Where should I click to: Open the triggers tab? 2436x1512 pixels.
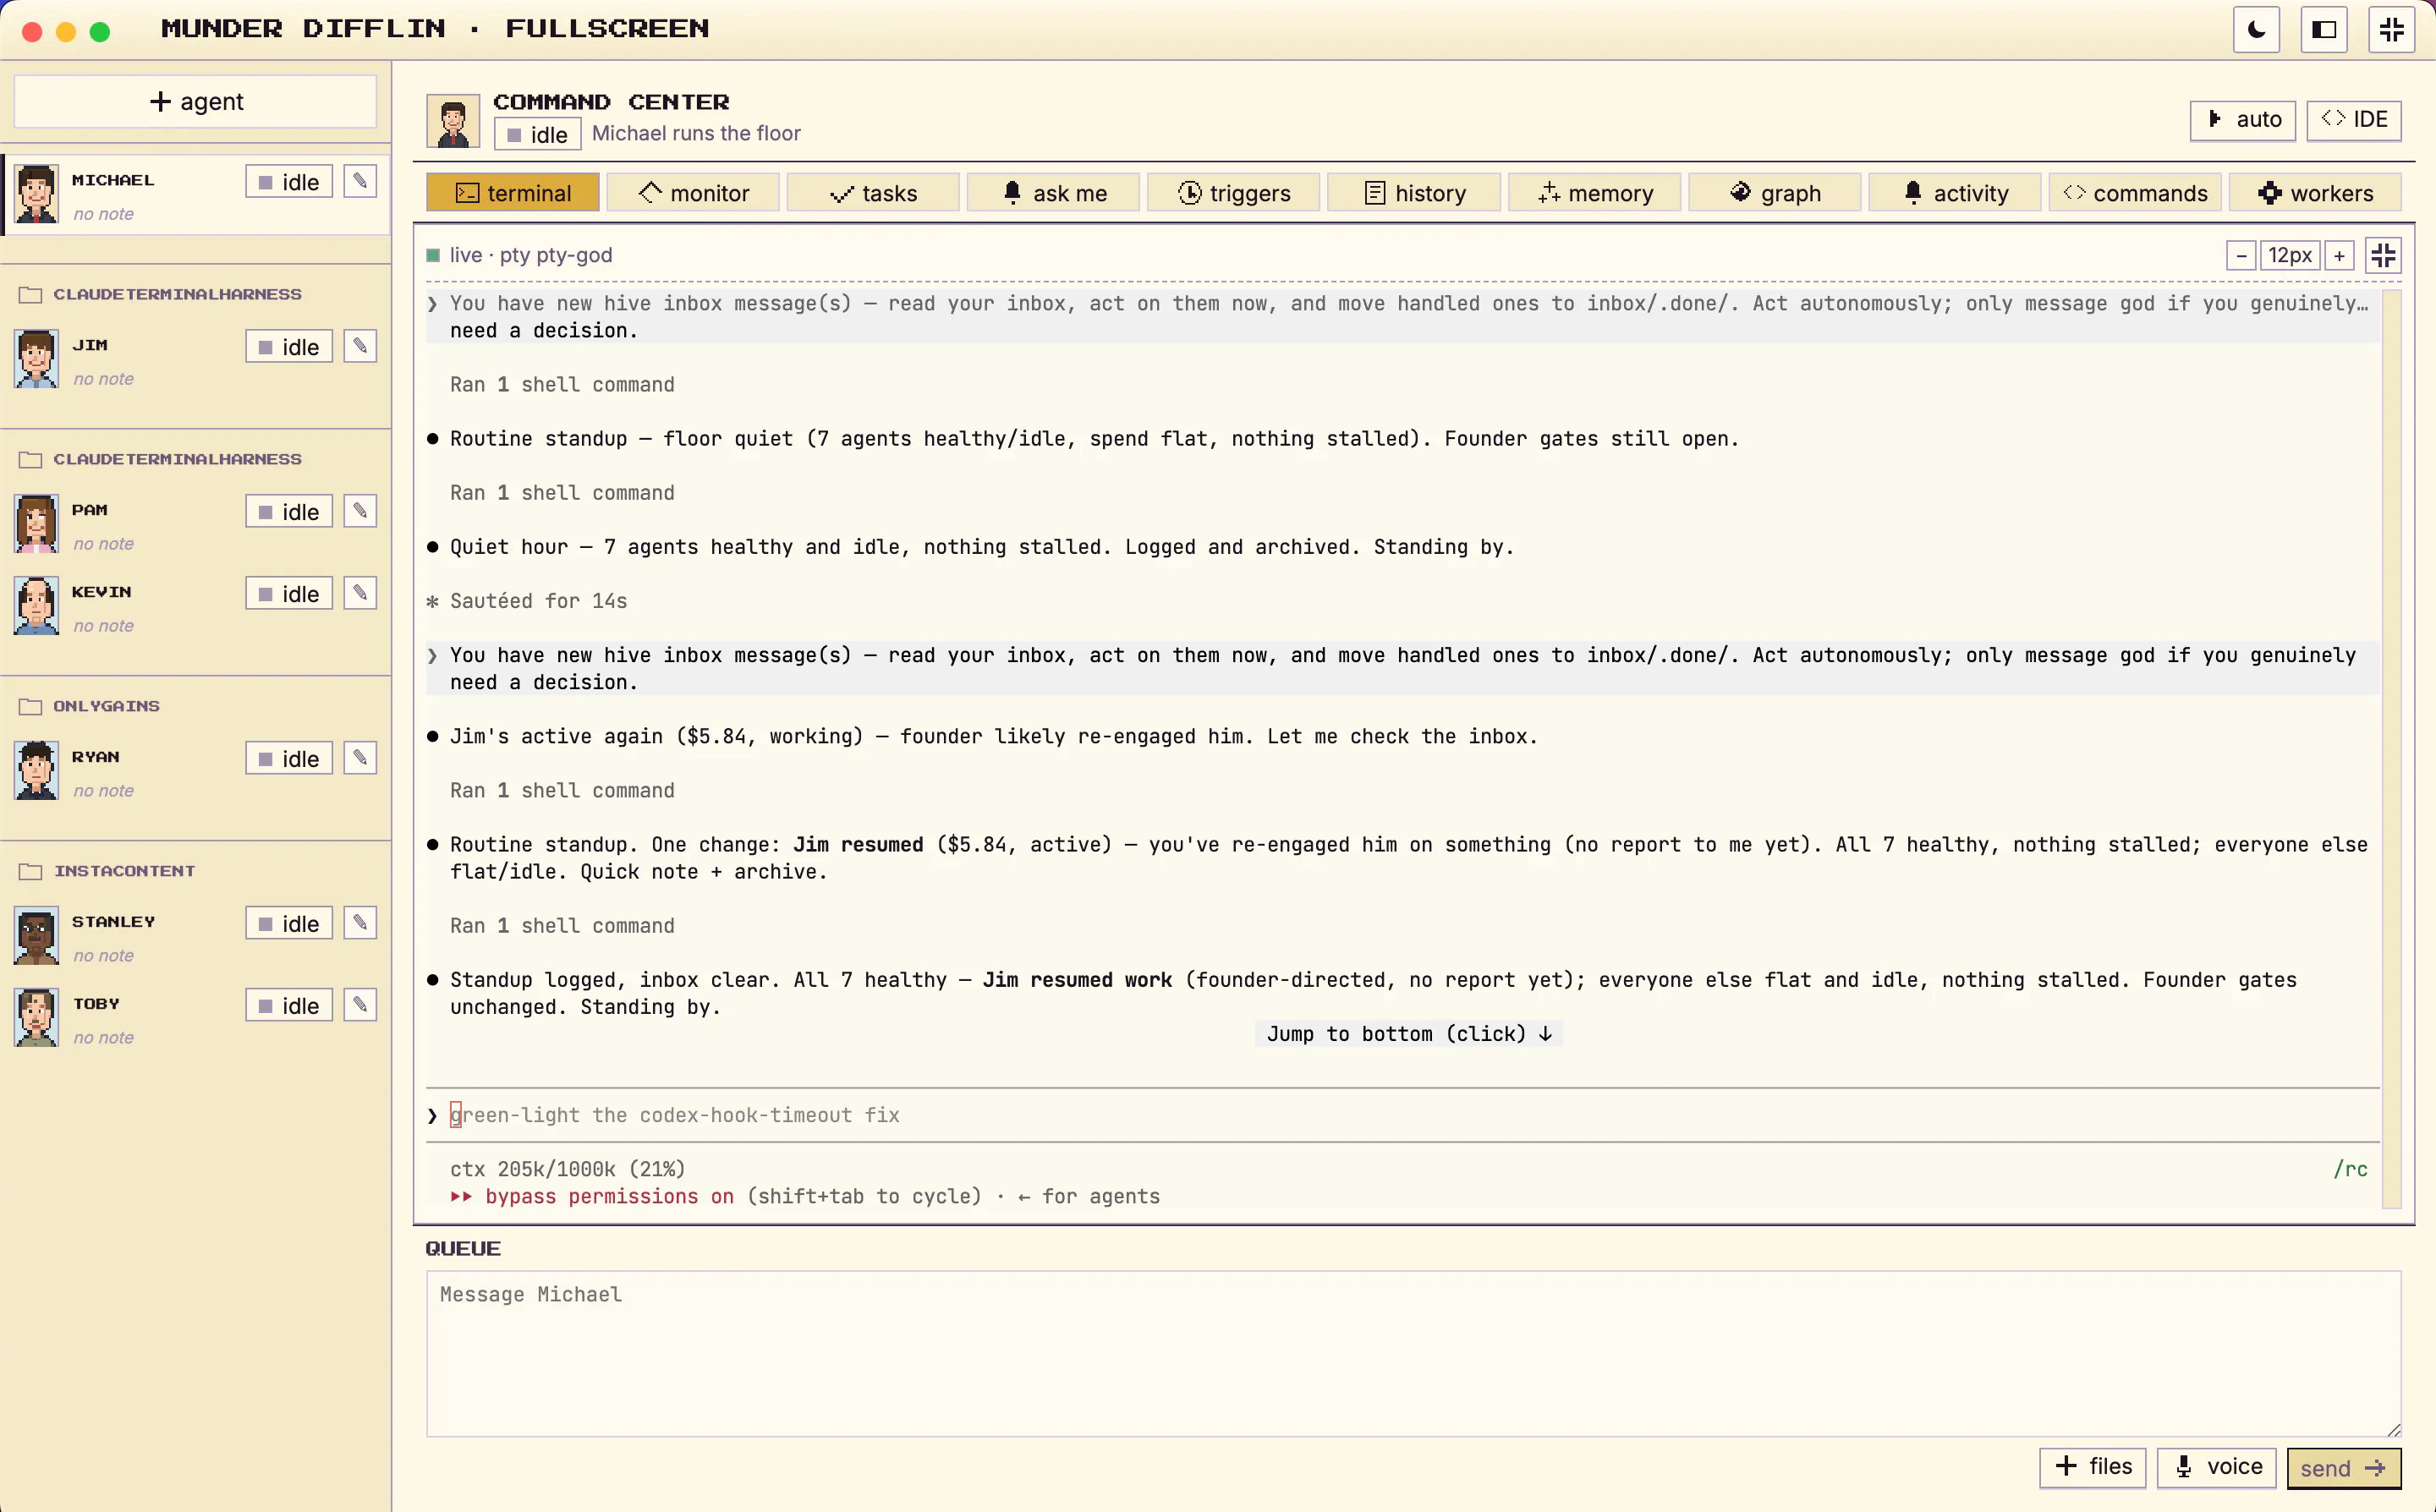(x=1234, y=193)
